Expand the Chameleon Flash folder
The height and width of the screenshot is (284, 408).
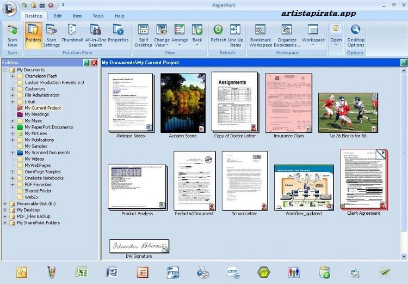tap(13, 76)
